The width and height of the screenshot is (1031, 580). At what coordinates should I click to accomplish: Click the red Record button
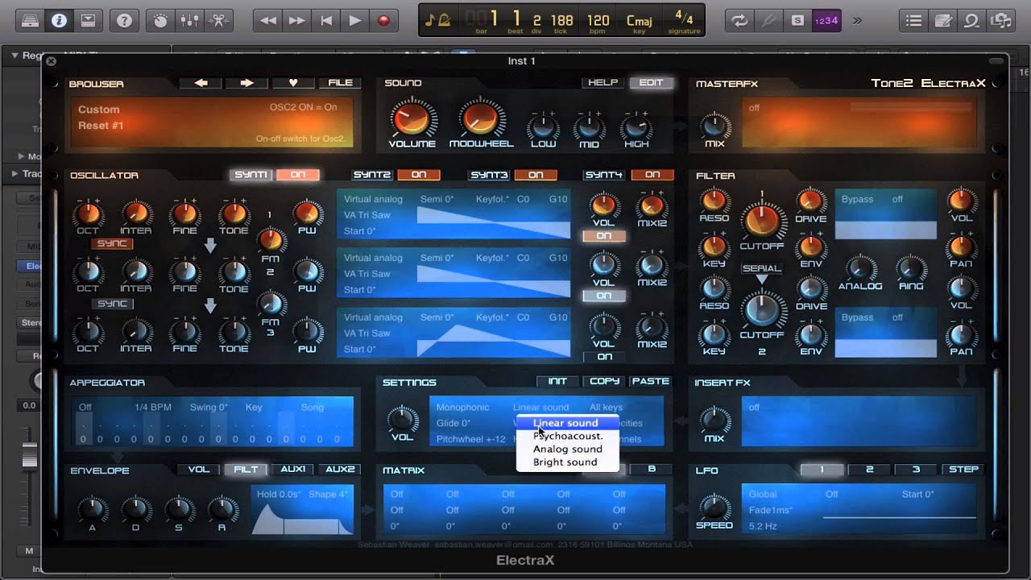[x=384, y=21]
